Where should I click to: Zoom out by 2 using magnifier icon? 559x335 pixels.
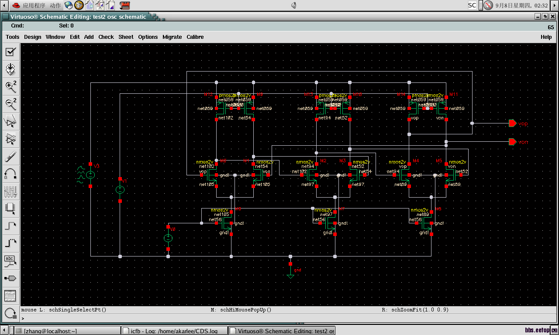(x=10, y=104)
